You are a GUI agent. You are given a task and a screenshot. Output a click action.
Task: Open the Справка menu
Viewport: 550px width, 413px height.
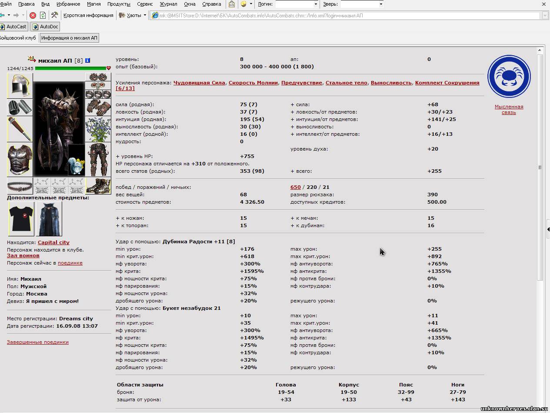[212, 4]
